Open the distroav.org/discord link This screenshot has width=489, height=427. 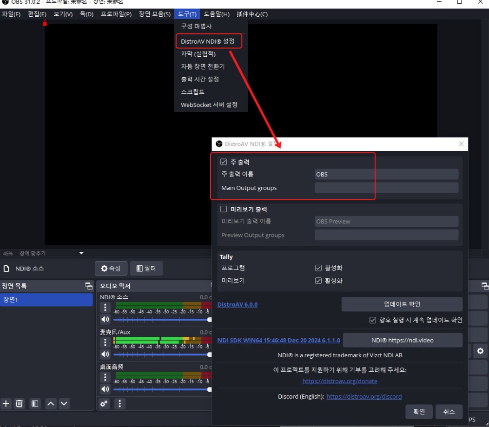click(x=364, y=396)
